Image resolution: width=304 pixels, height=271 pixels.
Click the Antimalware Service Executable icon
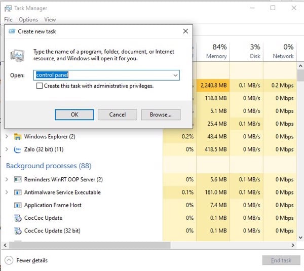click(18, 192)
